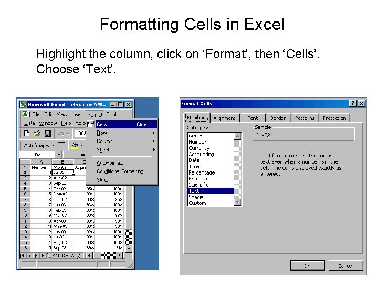Open the Window menu
The width and height of the screenshot is (378, 283).
pyautogui.click(x=48, y=123)
